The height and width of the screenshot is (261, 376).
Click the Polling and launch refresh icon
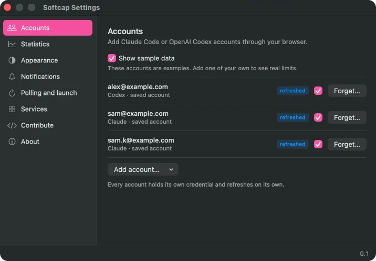click(12, 93)
